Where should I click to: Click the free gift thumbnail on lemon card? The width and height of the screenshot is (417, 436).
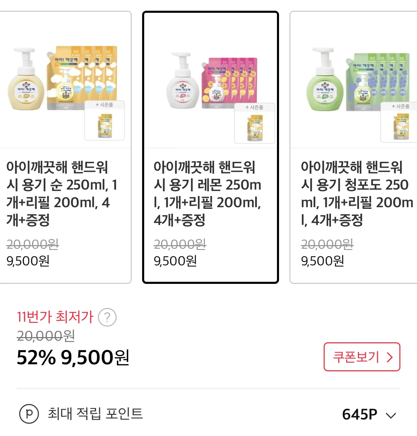point(254,127)
